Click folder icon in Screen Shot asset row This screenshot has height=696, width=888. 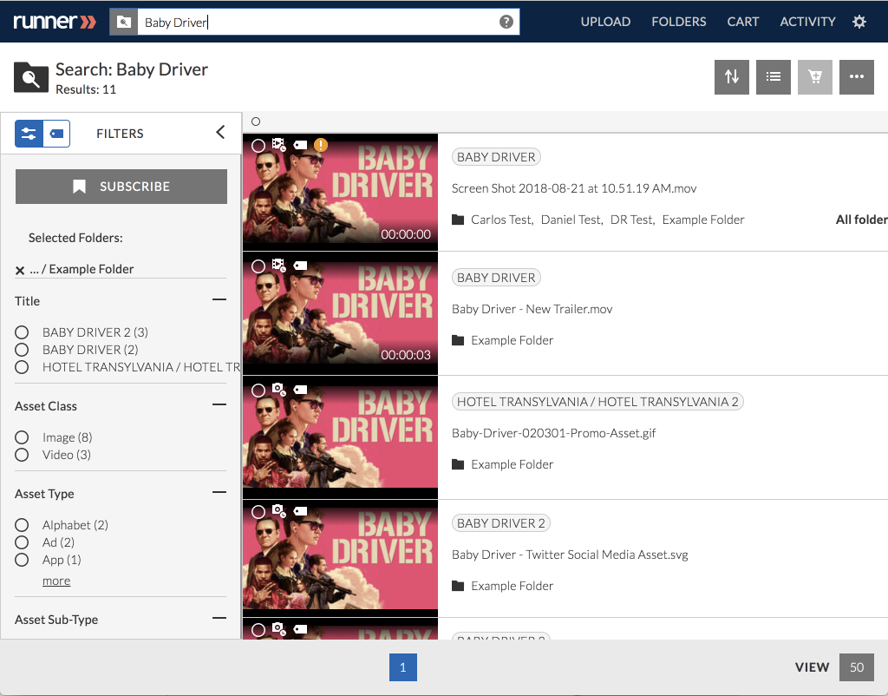(458, 220)
